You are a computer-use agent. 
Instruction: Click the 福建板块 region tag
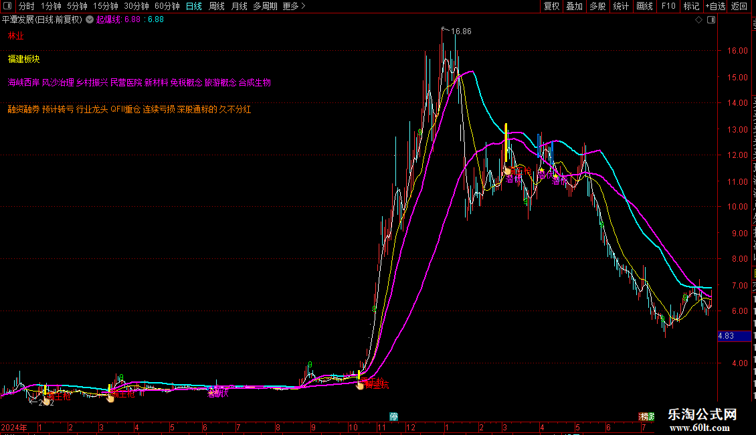(23, 59)
